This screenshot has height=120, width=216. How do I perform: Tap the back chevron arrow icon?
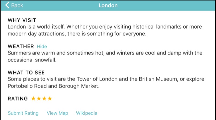tap(7, 5)
